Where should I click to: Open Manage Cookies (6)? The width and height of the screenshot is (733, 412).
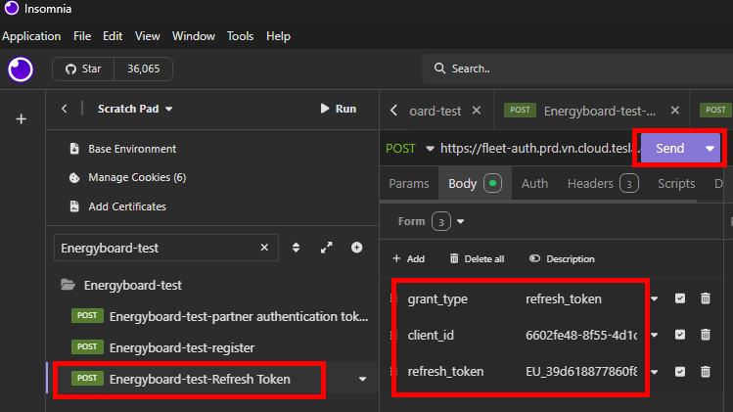pyautogui.click(x=127, y=178)
